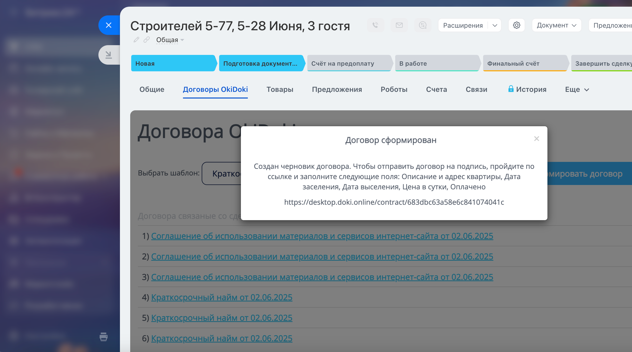Expand the Расширения dropdown arrow
This screenshot has width=632, height=352.
point(495,25)
